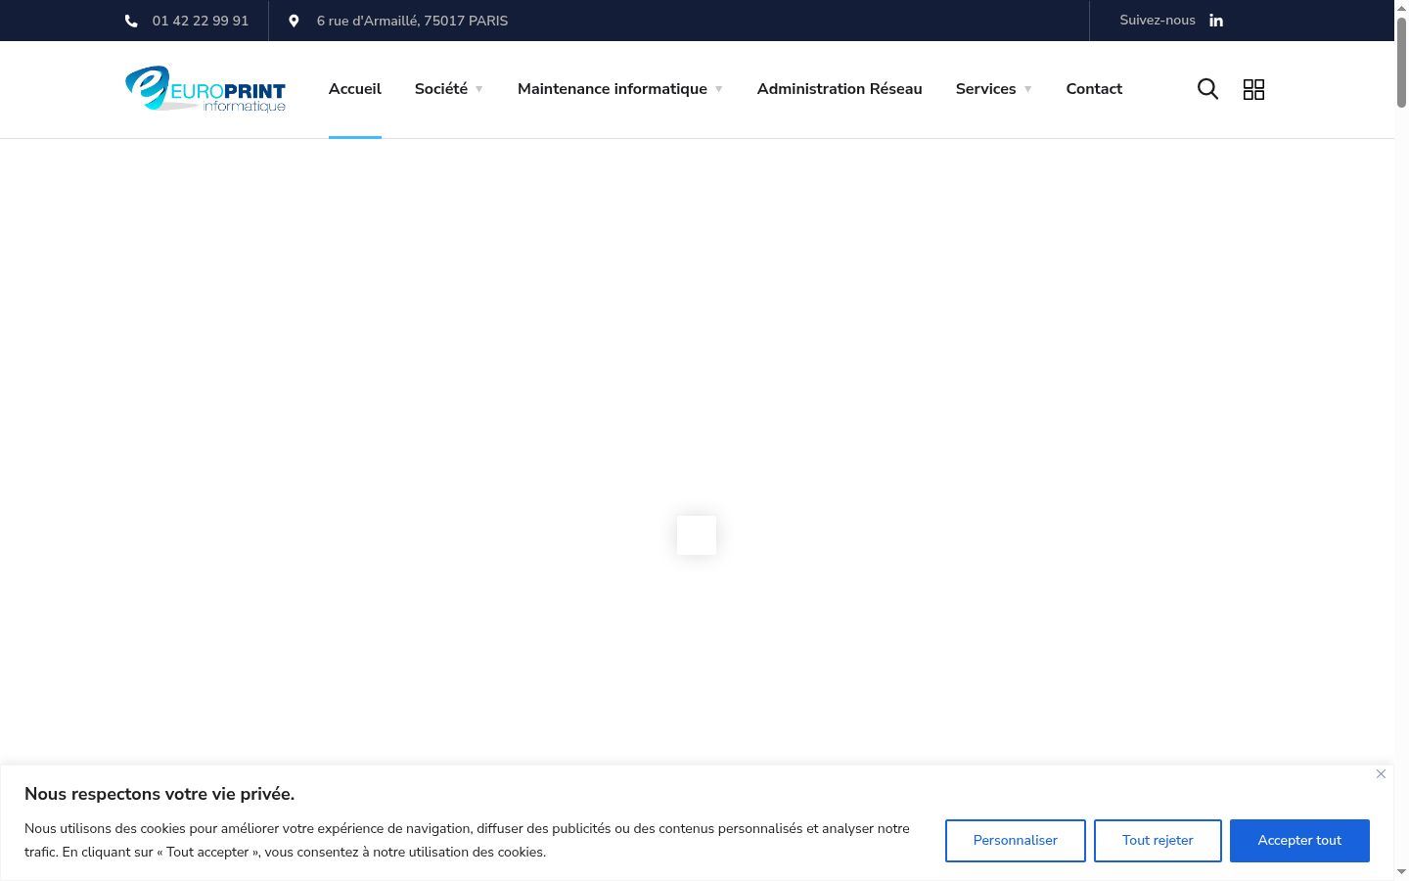Open the Société menu item

point(441,89)
